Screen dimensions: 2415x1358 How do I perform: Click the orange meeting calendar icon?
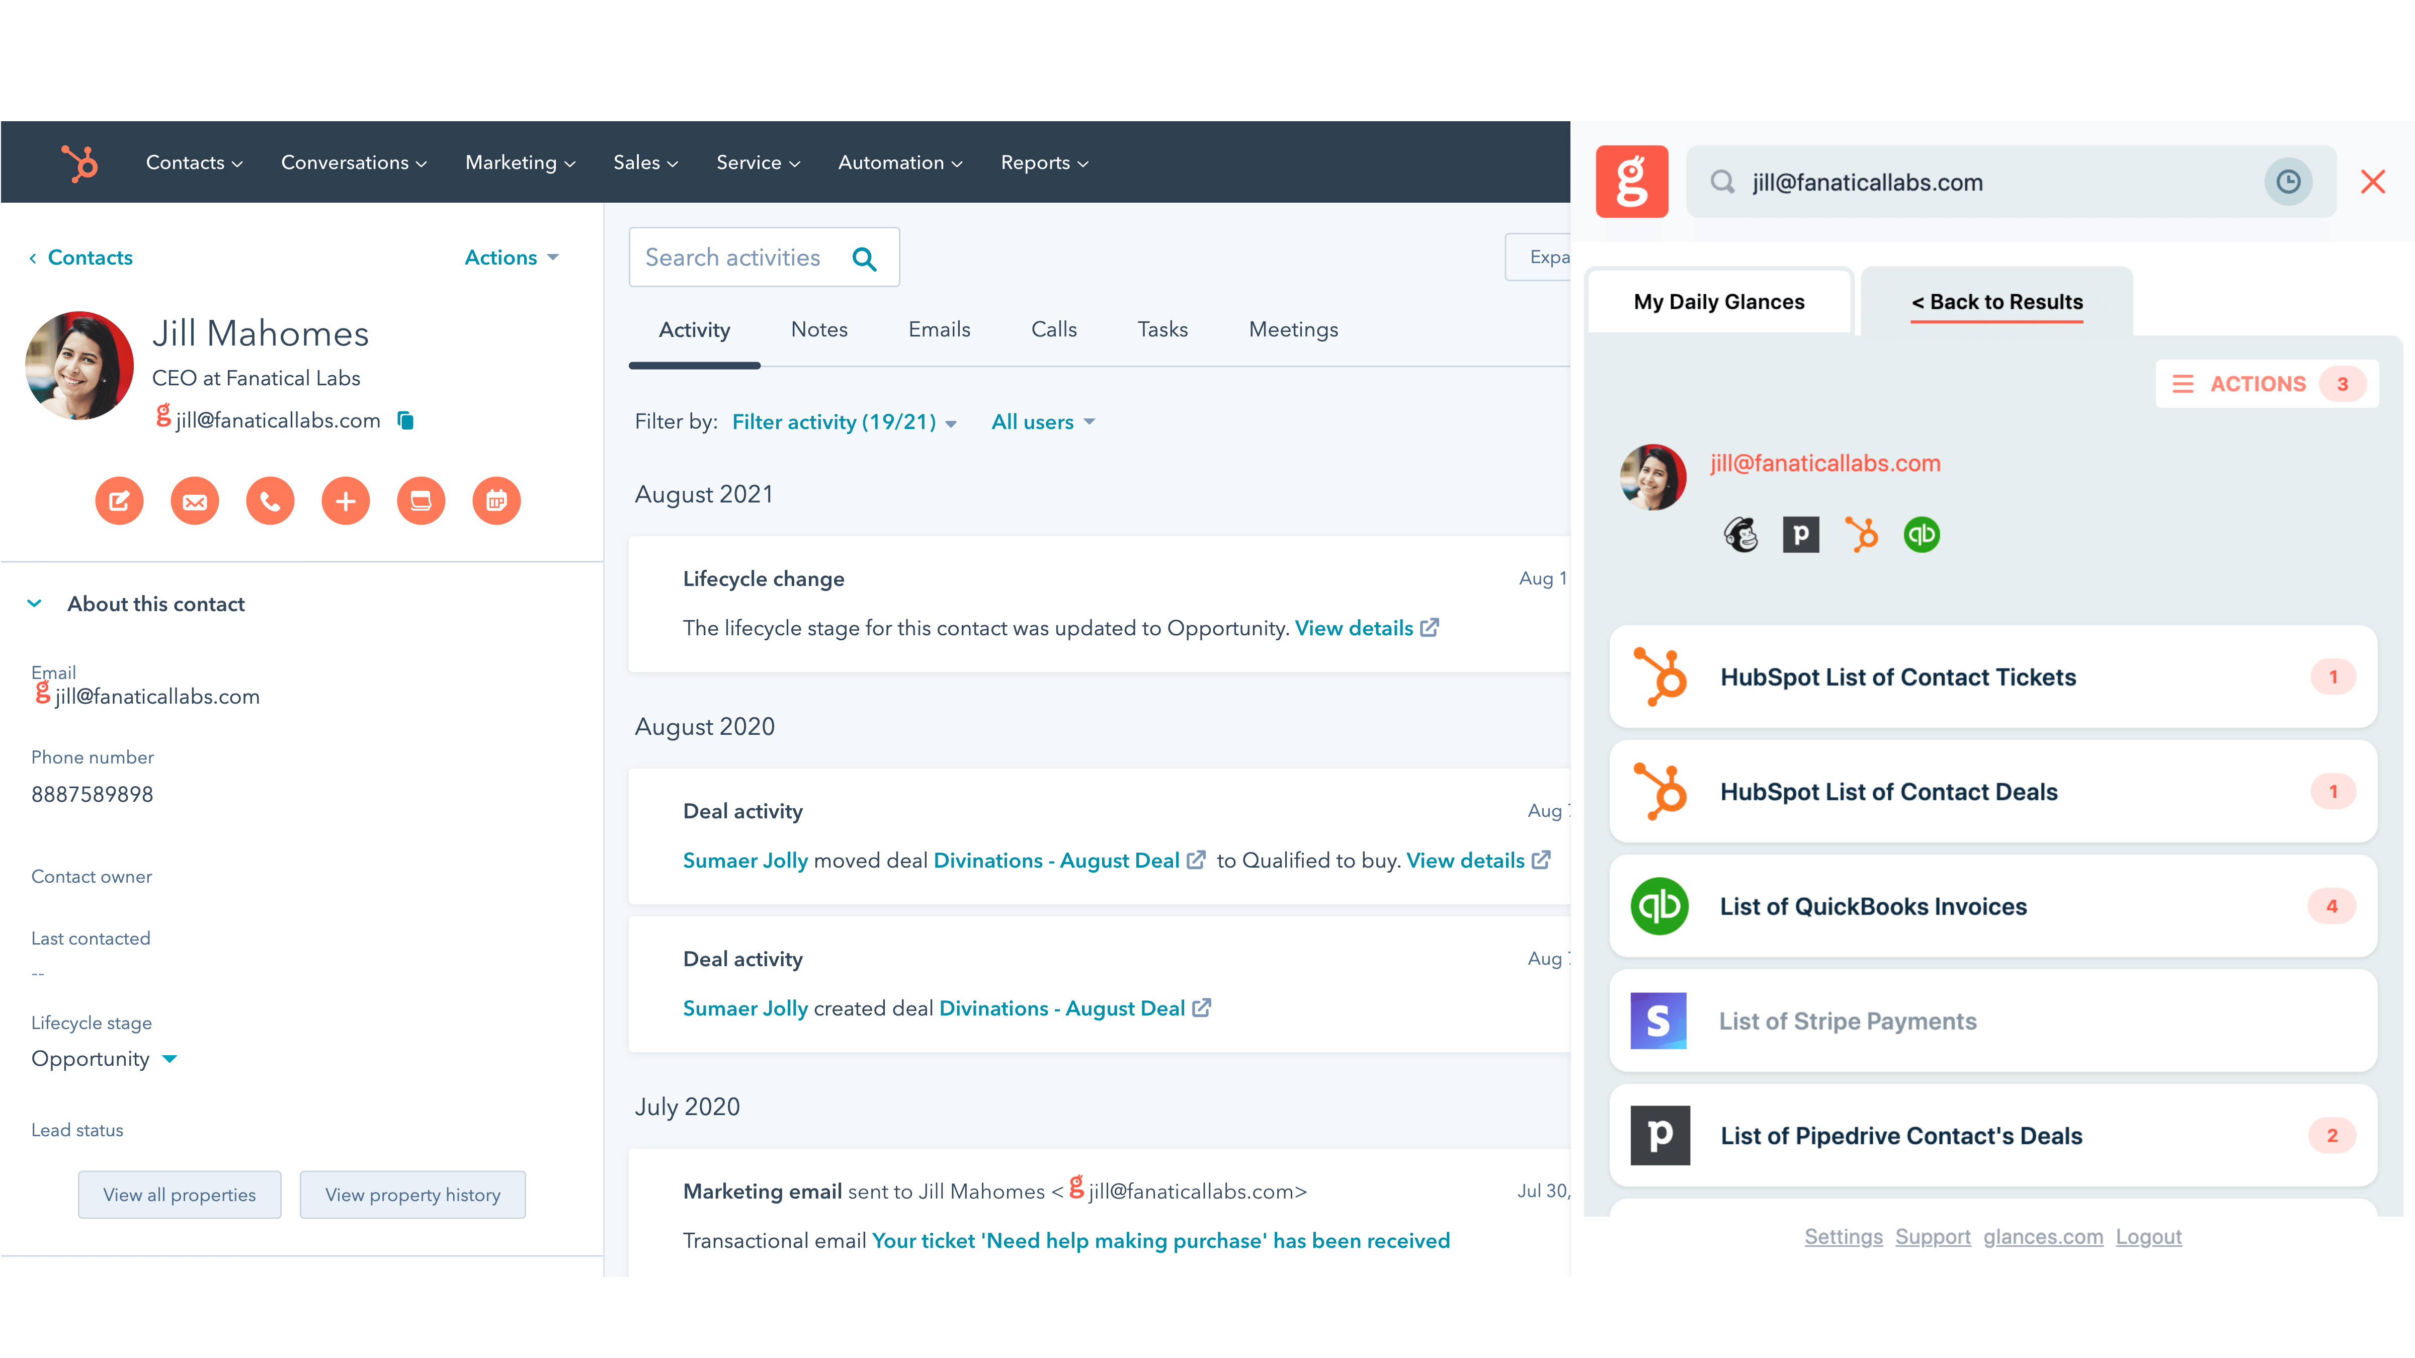496,501
